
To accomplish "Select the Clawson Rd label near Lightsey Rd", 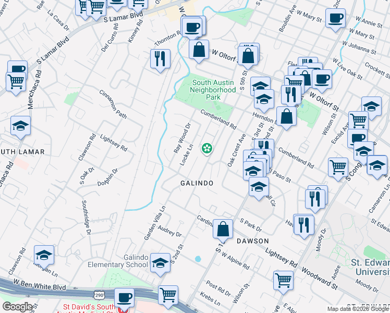I will pos(87,147).
